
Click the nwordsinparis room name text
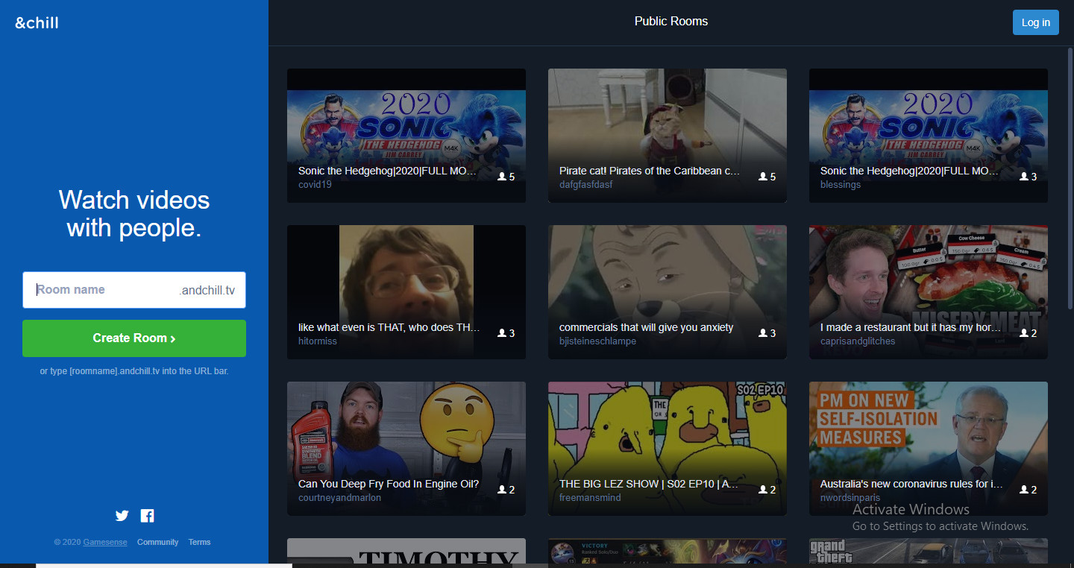point(850,498)
